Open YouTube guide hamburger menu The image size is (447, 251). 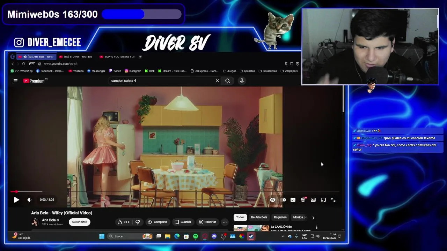(x=15, y=81)
